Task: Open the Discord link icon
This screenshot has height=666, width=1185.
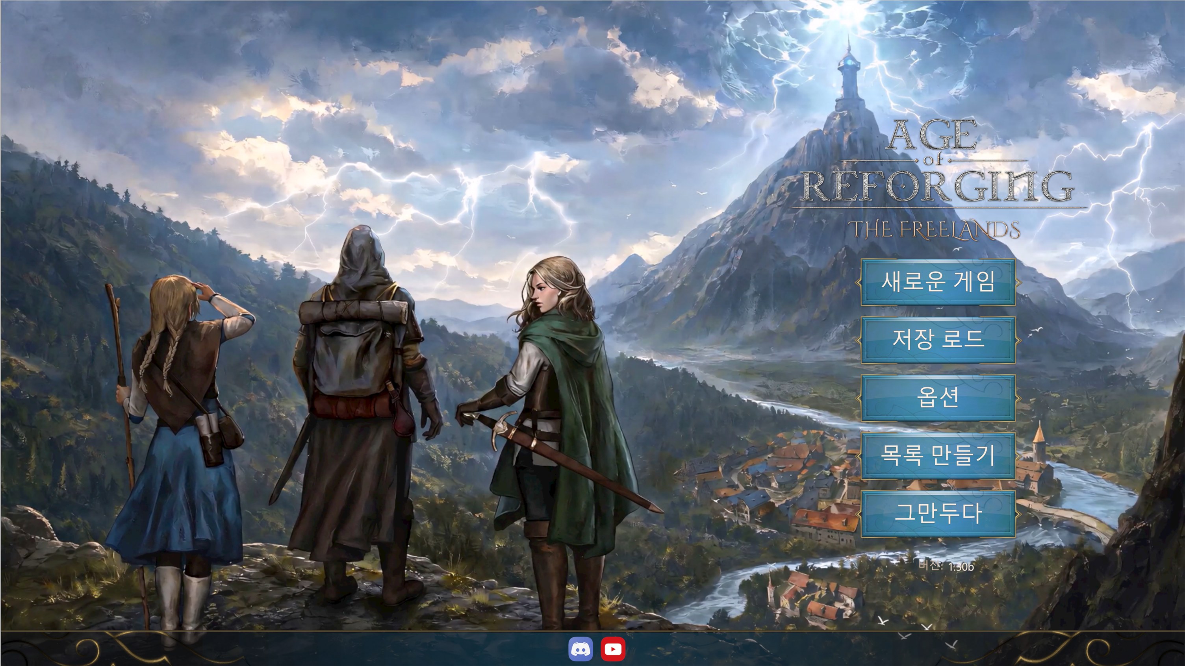Action: (580, 649)
